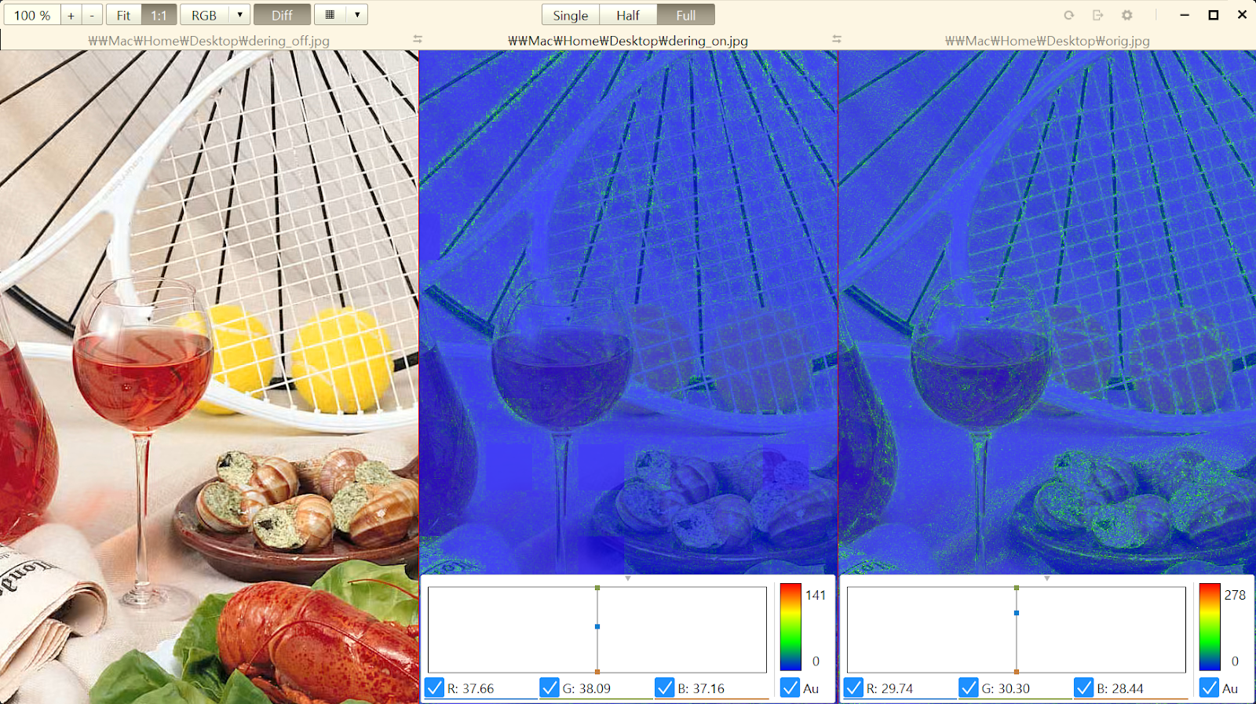Screen dimensions: 1256x704
Task: Close the application window
Action: tap(1242, 15)
